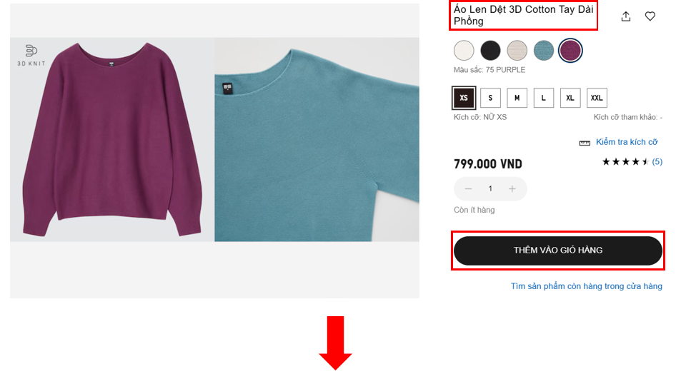Open Tìm sản phẩm còn hàng trong cửa hàng
Image resolution: width=676 pixels, height=374 pixels.
pyautogui.click(x=587, y=286)
